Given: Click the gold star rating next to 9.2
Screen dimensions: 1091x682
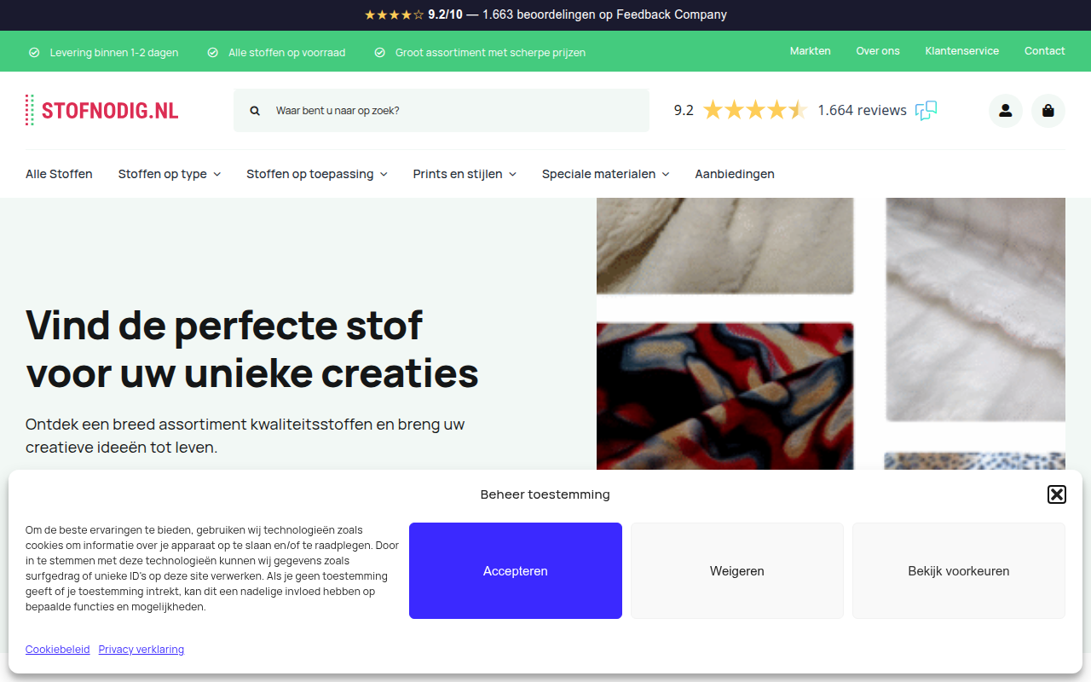Looking at the screenshot, I should 755,110.
